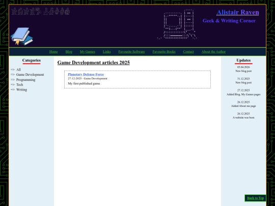The image size is (275, 206).
Task: Click the My first published game description
Action: pos(84,83)
